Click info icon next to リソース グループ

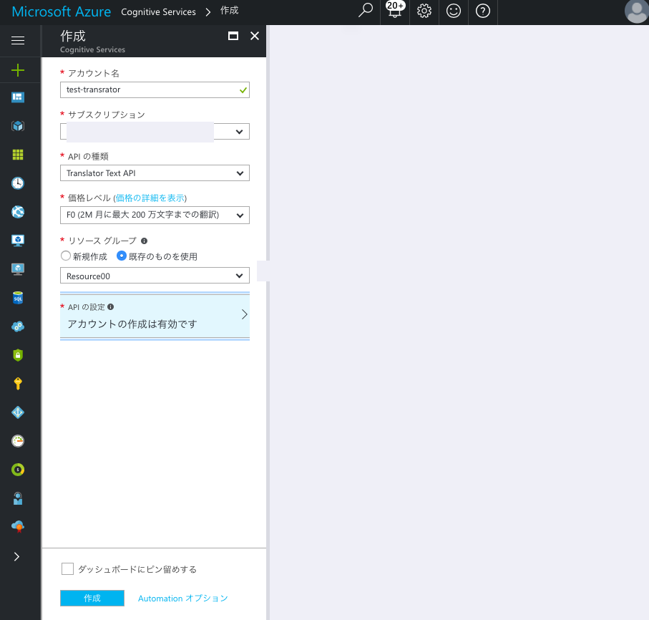tap(144, 241)
